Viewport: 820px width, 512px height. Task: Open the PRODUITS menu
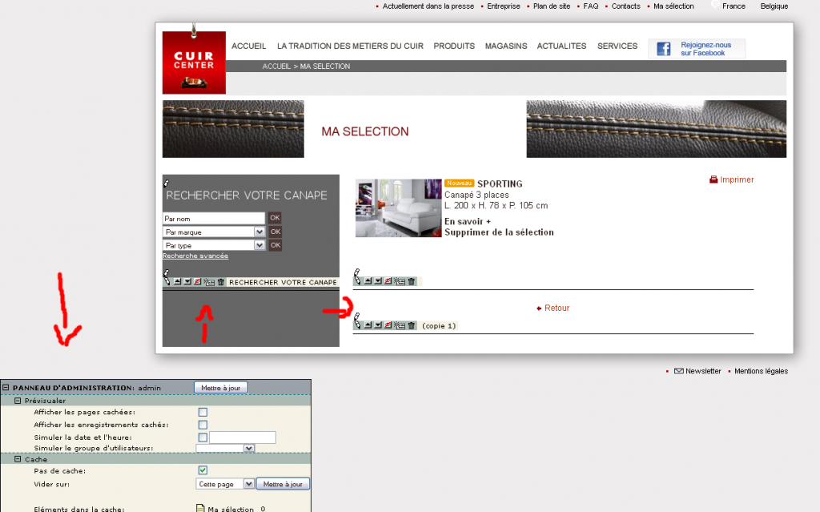point(454,46)
